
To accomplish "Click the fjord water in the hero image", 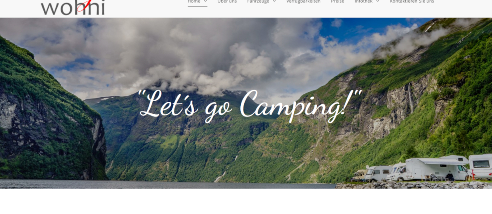I will point(166,184).
